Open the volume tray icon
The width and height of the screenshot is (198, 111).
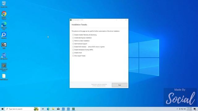click(185, 109)
